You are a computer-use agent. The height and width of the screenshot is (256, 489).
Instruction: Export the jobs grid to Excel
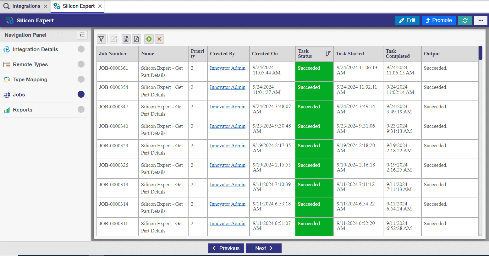point(126,39)
